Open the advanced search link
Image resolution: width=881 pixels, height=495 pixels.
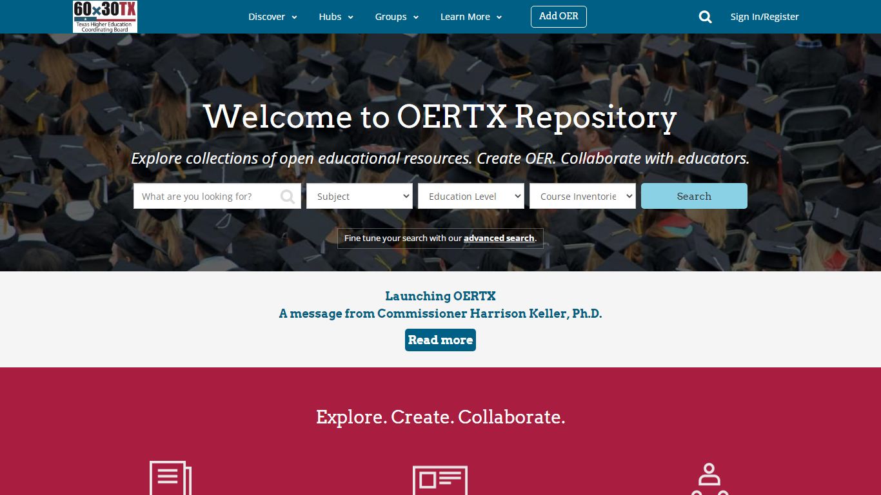pyautogui.click(x=499, y=238)
